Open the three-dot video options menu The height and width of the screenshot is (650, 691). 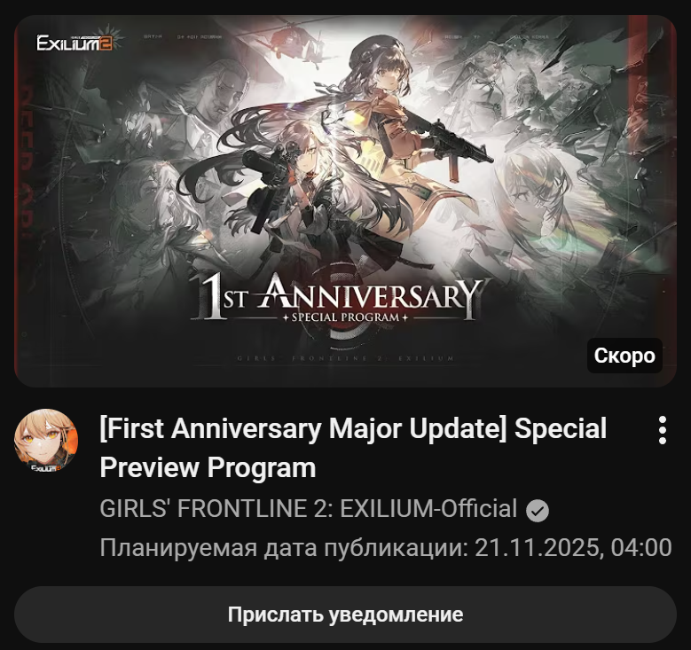pyautogui.click(x=662, y=430)
